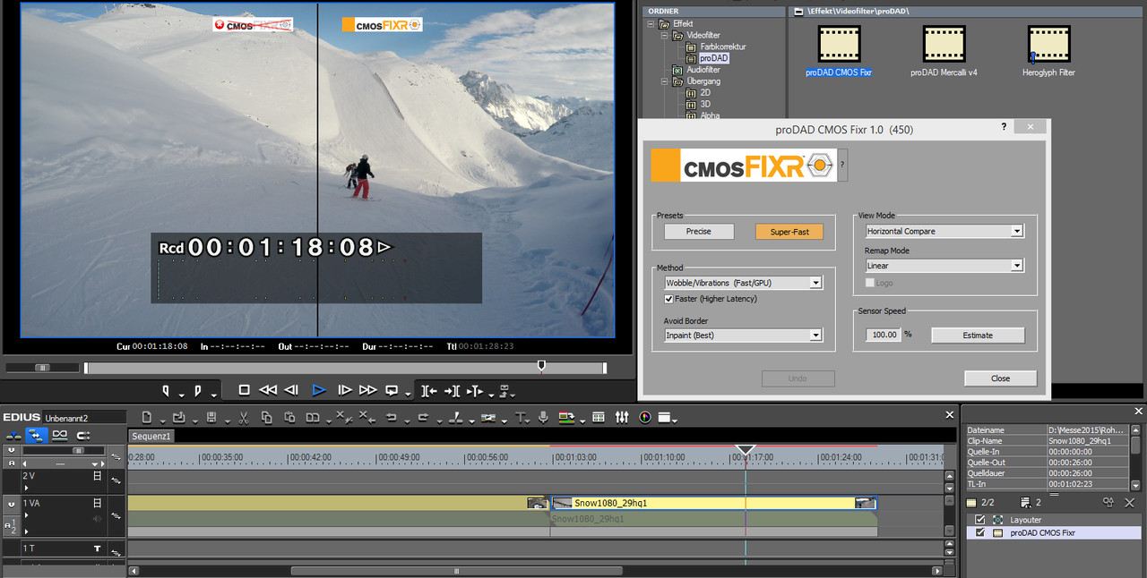Click the Fast Forward button
This screenshot has height=578, width=1147.
coord(367,390)
